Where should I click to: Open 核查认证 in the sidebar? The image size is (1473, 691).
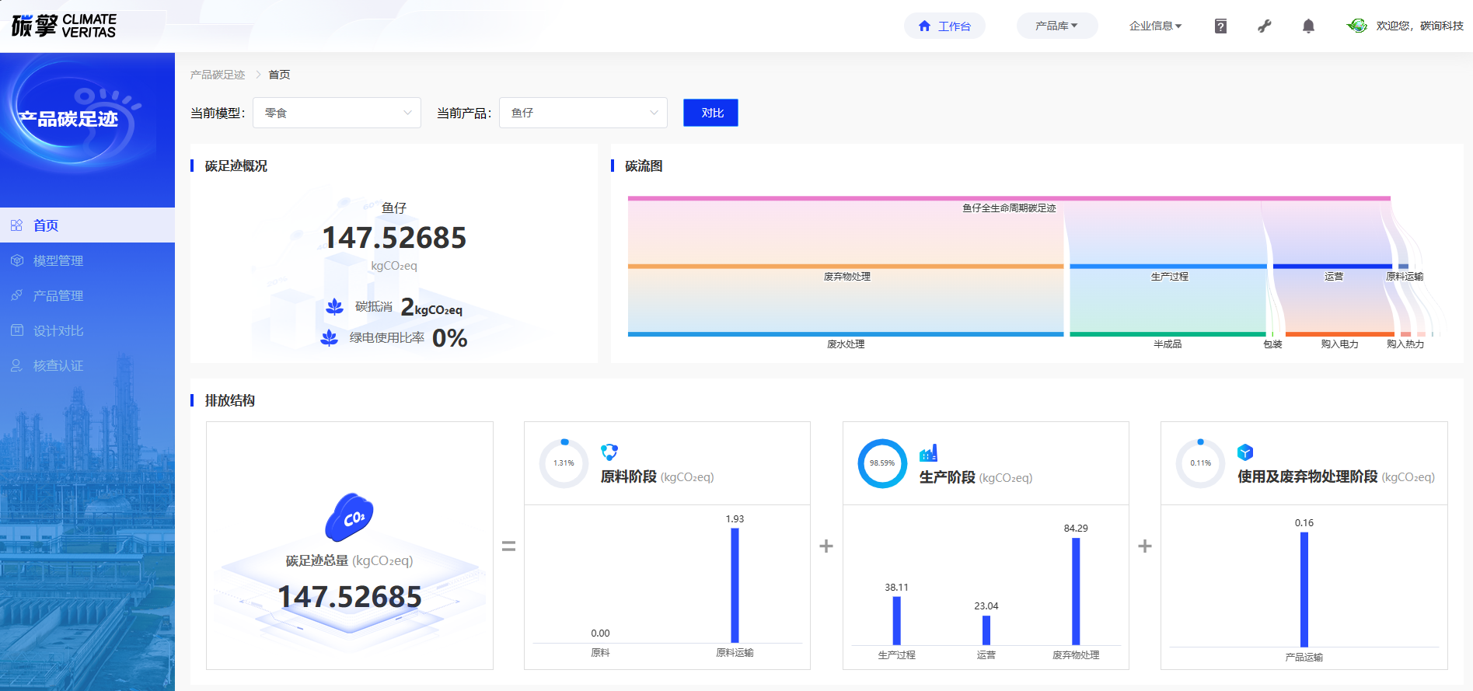[87, 365]
